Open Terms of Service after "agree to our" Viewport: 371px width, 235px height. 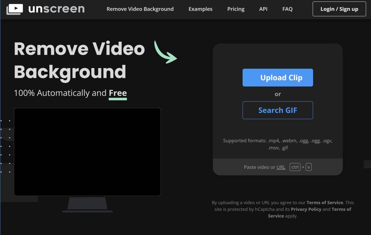coord(325,203)
